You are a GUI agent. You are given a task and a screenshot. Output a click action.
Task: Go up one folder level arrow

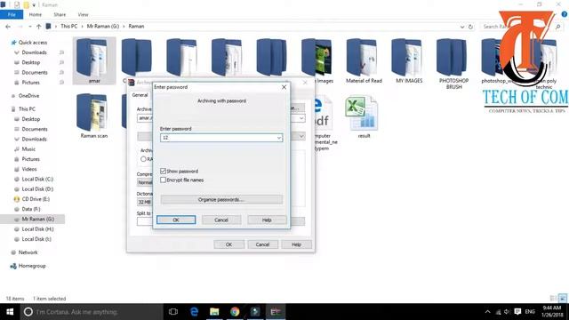pos(39,27)
